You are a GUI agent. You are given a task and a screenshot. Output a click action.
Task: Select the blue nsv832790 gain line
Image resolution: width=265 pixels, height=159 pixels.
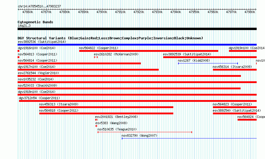click(x=189, y=138)
